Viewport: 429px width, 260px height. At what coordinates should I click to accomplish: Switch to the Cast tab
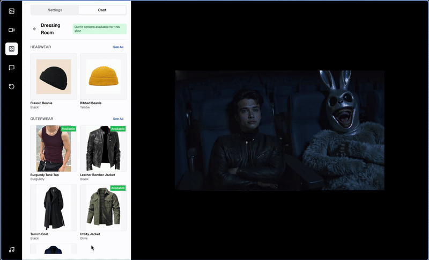pos(102,10)
